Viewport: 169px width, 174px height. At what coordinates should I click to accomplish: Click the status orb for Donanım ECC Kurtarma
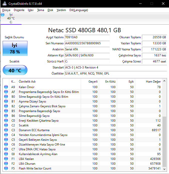(6, 130)
